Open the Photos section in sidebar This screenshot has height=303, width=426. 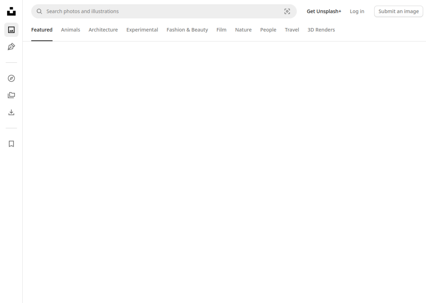coord(11,30)
